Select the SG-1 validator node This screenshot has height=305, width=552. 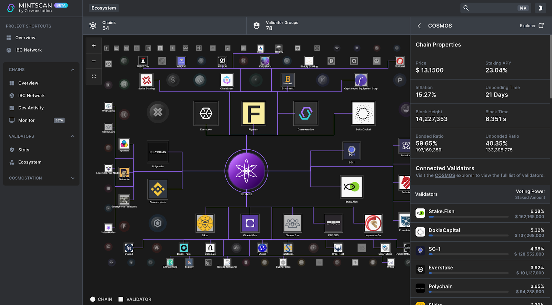(x=352, y=150)
